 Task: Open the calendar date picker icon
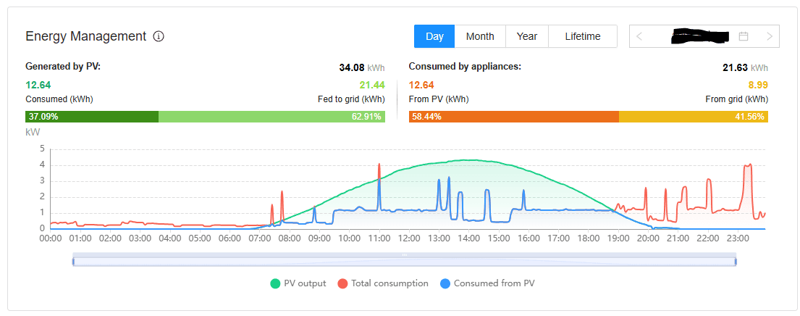pos(743,36)
